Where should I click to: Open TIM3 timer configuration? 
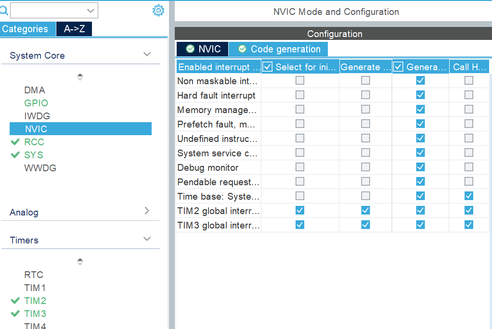[35, 314]
